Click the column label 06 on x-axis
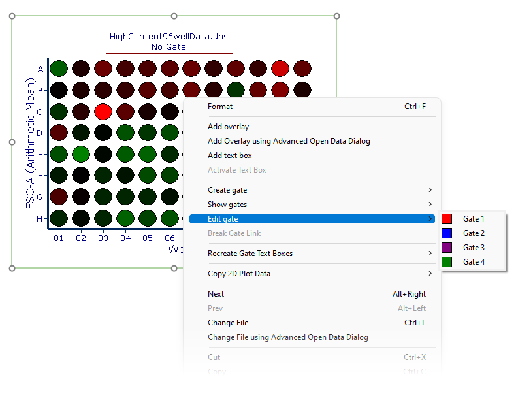 (x=169, y=238)
